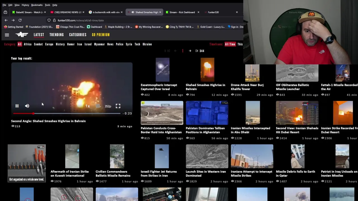This screenshot has width=358, height=201.
Task: Filter videos by Iran category
Action: pyautogui.click(x=80, y=44)
